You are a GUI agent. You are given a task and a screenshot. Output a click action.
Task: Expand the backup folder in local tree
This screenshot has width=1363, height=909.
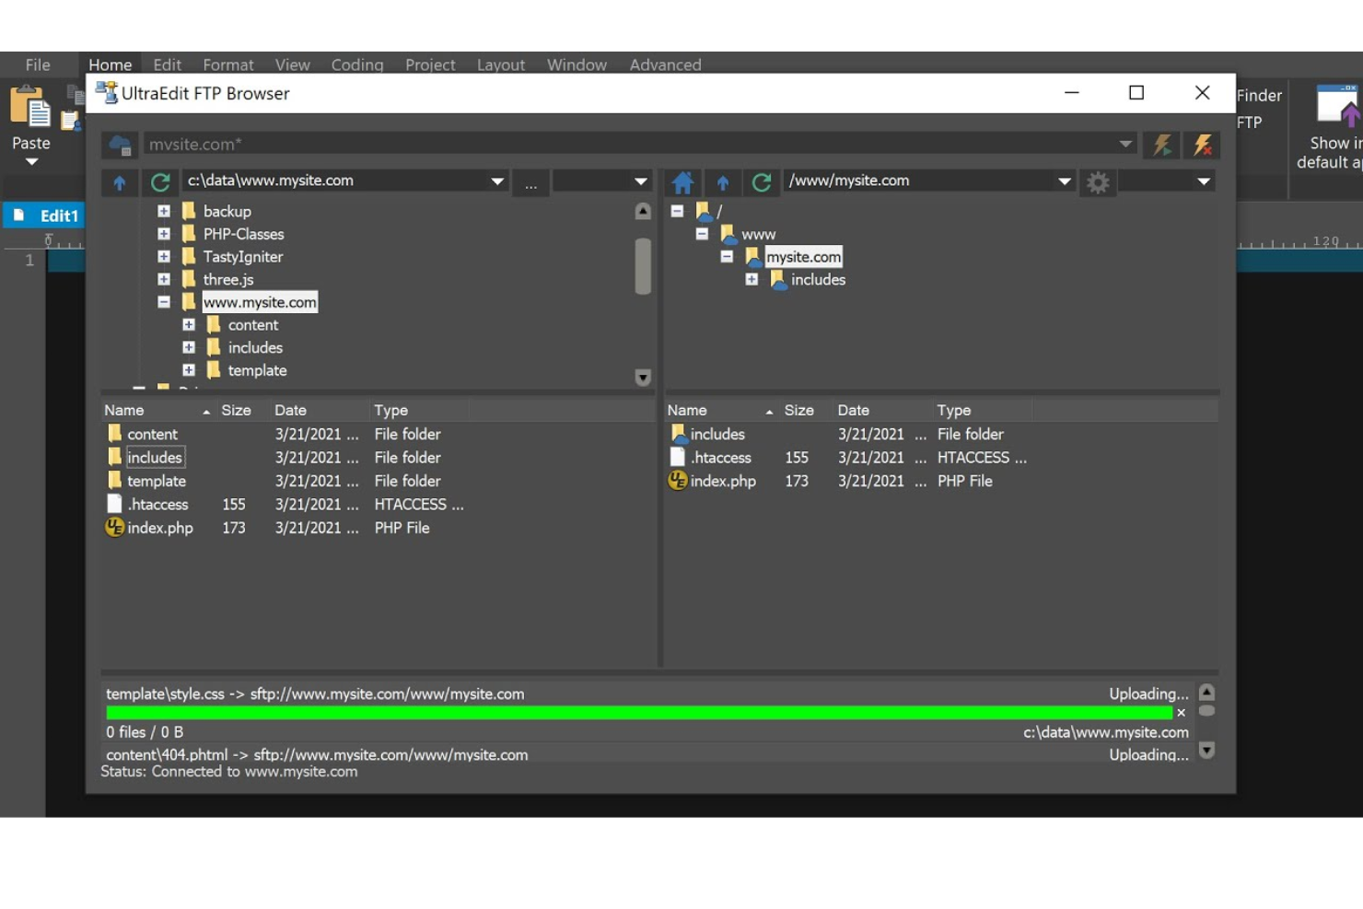click(x=164, y=211)
